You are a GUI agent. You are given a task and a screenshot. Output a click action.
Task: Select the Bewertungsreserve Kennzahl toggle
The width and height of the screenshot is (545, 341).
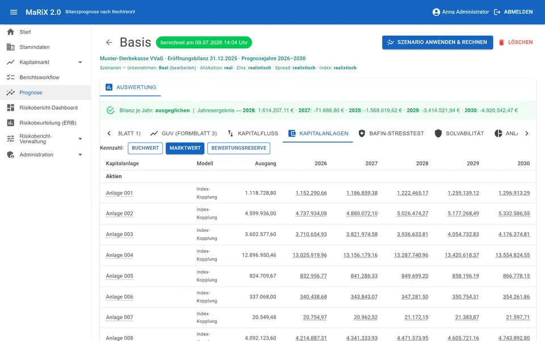point(239,148)
